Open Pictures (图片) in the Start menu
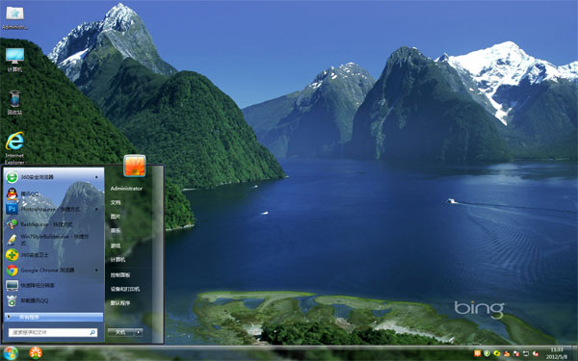The width and height of the screenshot is (578, 361). (116, 217)
